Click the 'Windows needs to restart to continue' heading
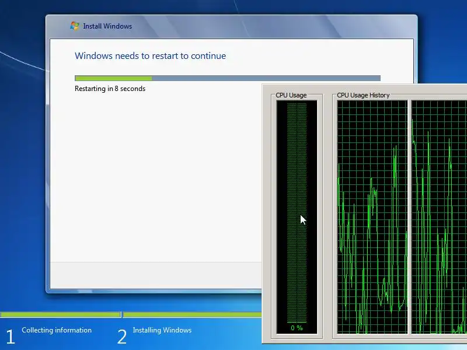Viewport: 467px width, 350px height. click(x=150, y=55)
